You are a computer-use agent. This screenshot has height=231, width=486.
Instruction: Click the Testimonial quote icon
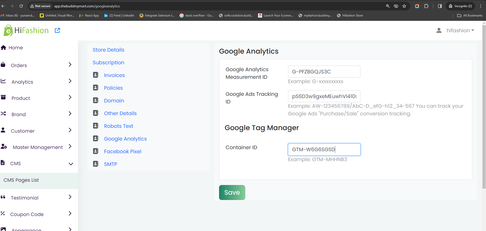click(x=3, y=197)
